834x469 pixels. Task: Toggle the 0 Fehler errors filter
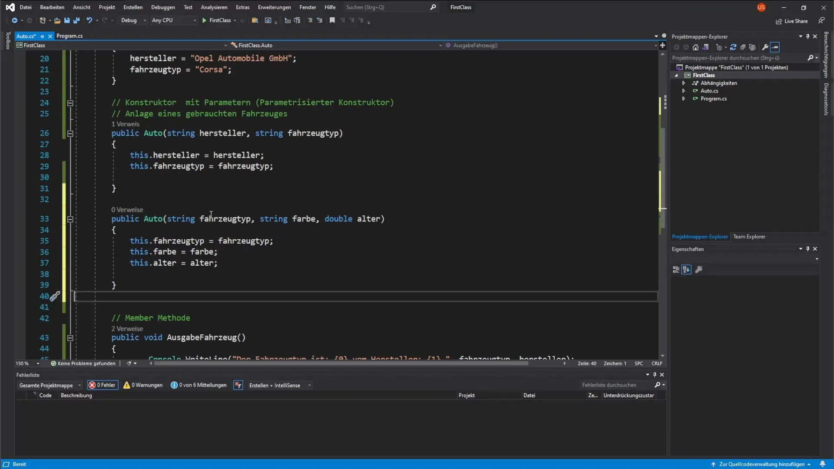103,385
